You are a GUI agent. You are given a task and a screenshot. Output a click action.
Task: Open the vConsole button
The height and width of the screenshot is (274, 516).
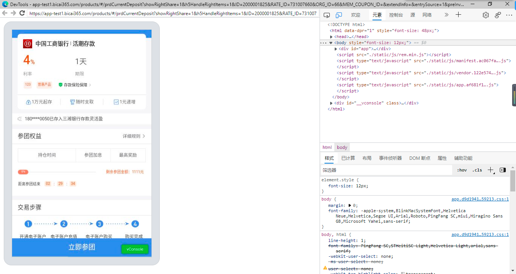pyautogui.click(x=135, y=249)
